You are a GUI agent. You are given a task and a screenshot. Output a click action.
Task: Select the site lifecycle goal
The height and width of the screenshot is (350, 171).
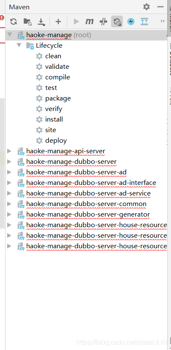(51, 130)
